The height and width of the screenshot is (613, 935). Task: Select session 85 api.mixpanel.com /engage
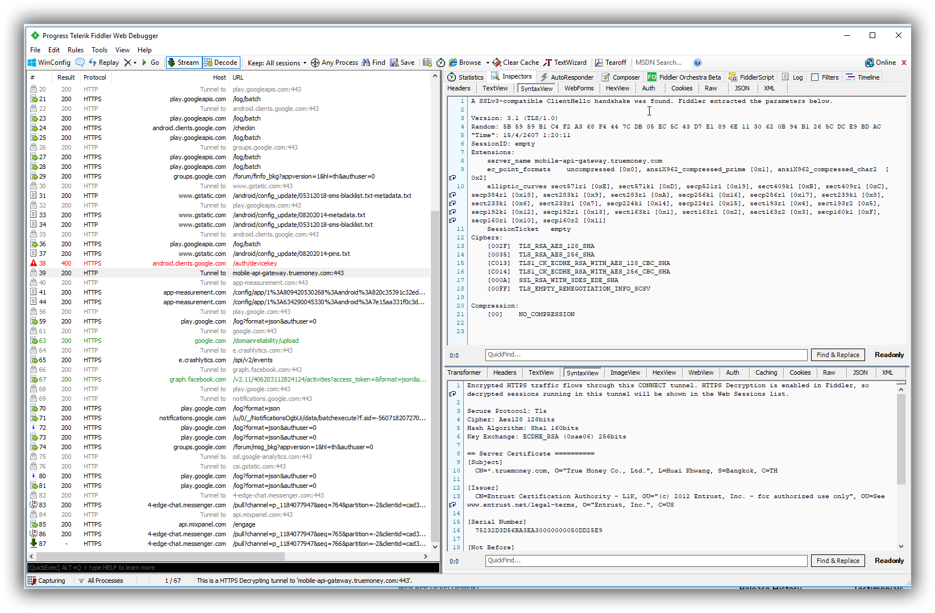pyautogui.click(x=229, y=524)
